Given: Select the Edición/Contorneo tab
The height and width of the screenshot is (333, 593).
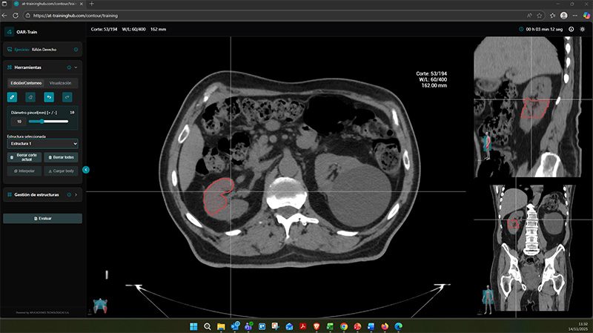Looking at the screenshot, I should (25, 83).
